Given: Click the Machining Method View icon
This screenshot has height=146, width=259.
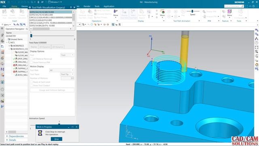Looking at the screenshot, I should [24, 24].
